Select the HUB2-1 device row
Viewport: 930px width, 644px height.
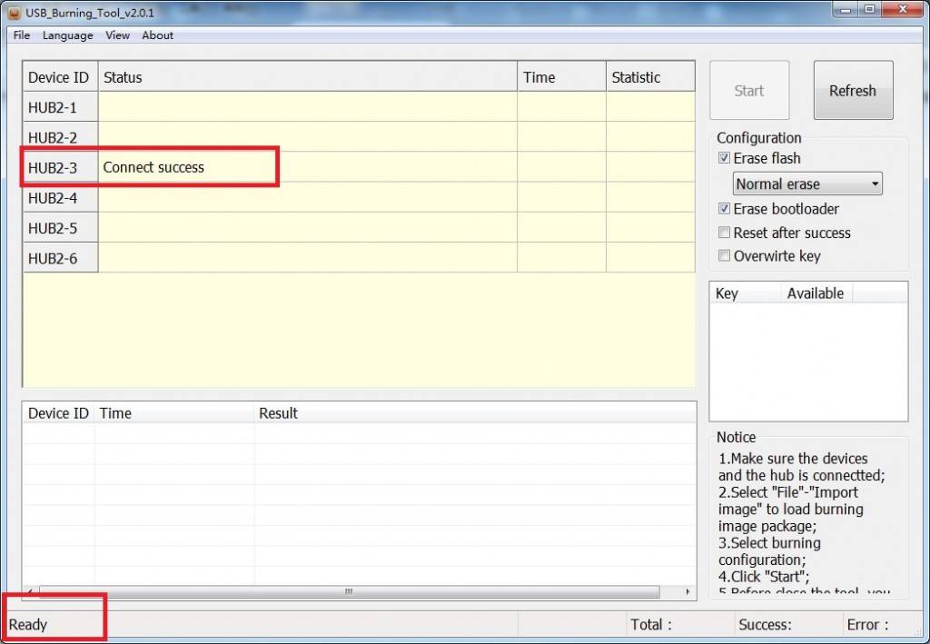pos(60,108)
